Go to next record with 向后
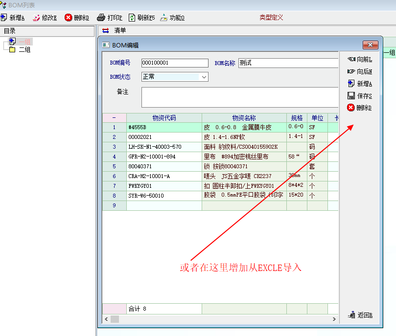The height and width of the screenshot is (336, 396). coord(360,71)
